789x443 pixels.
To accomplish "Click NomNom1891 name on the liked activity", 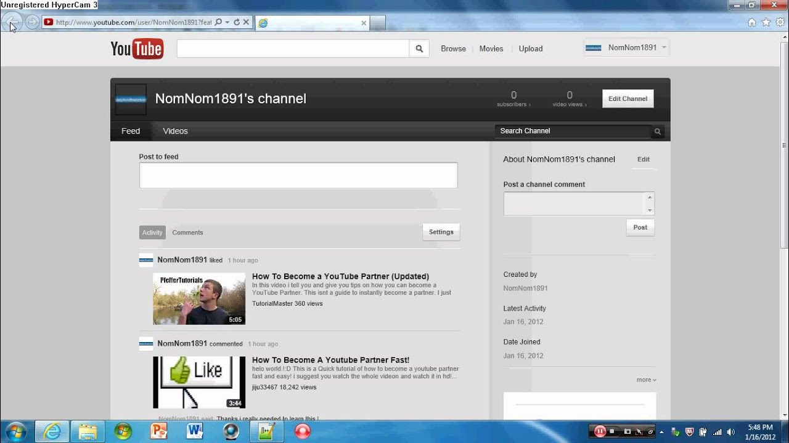I will 182,260.
